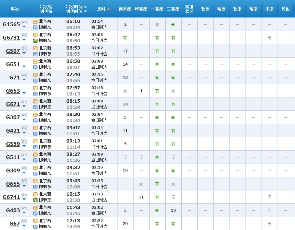
Task: Click the 商务座 column header
Action: point(125,9)
